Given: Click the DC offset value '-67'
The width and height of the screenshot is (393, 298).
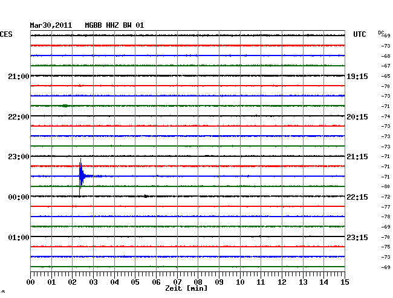Looking at the screenshot, I should (386, 66).
